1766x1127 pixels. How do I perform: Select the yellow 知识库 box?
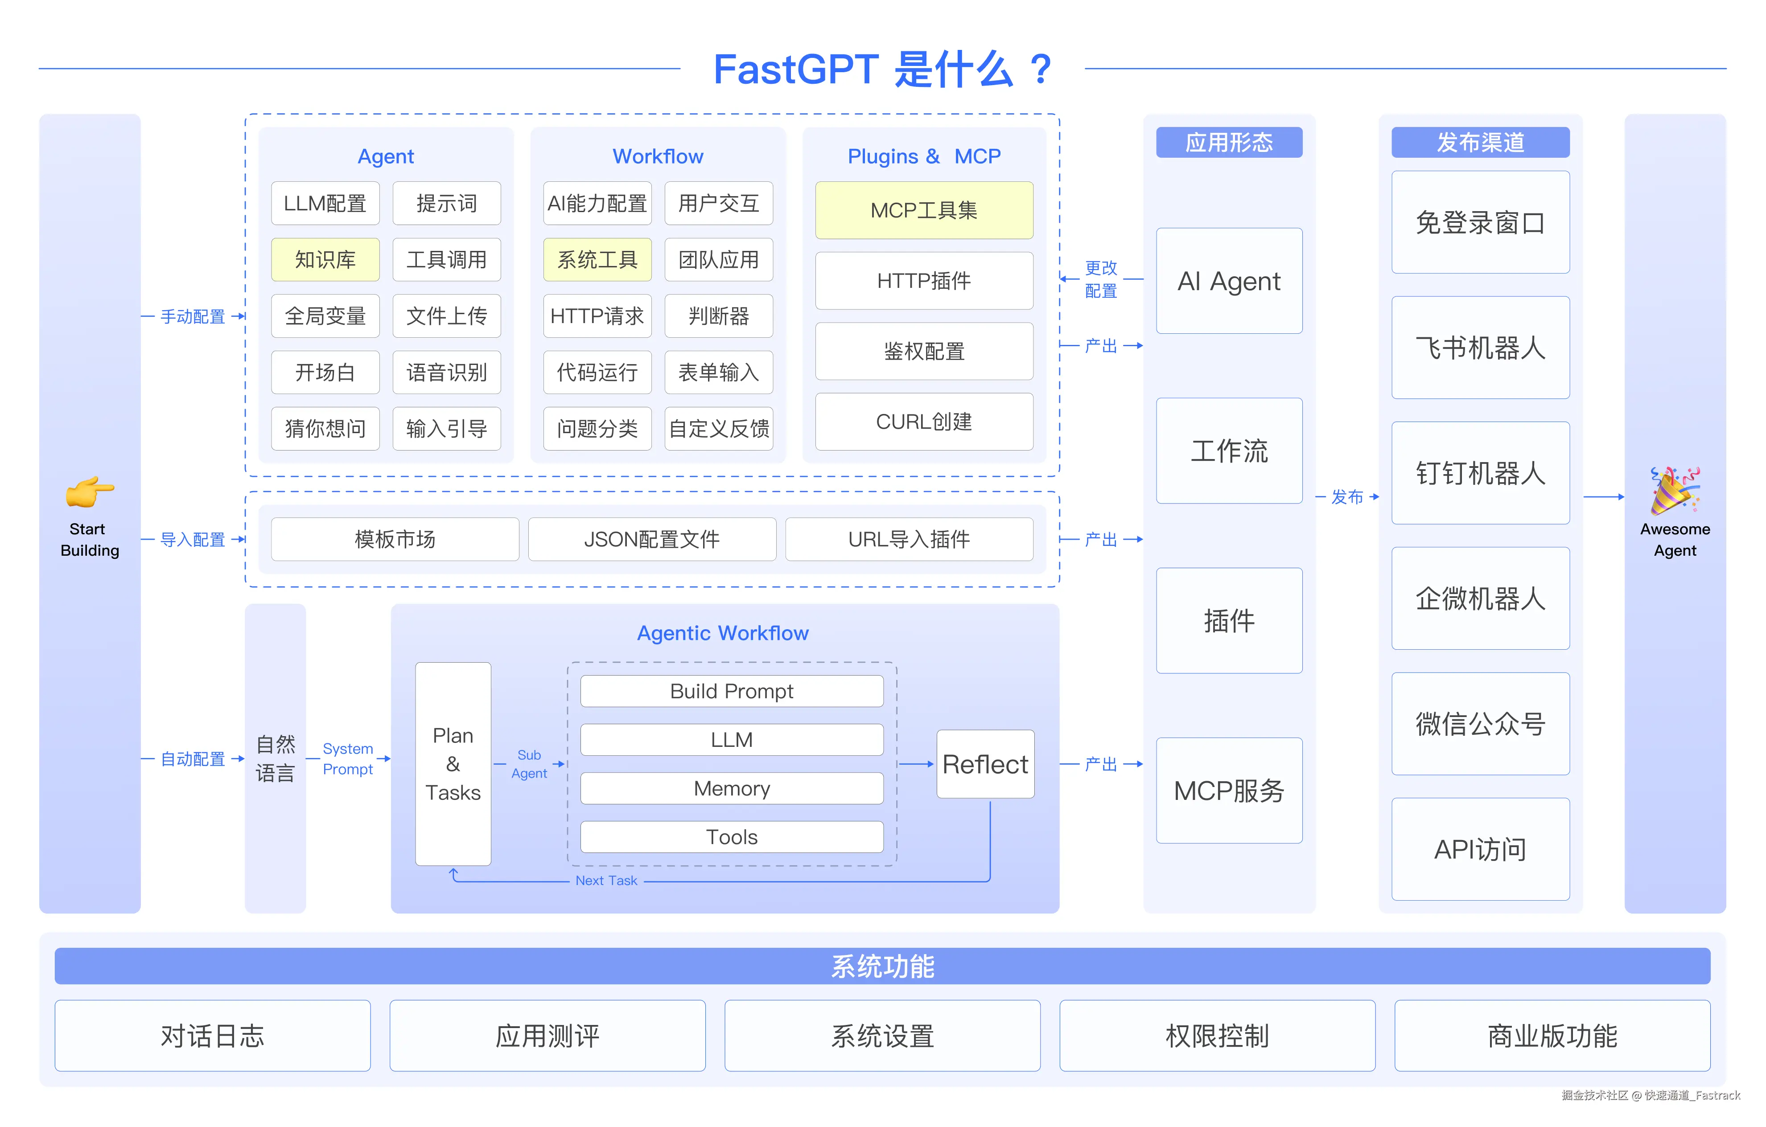tap(325, 259)
